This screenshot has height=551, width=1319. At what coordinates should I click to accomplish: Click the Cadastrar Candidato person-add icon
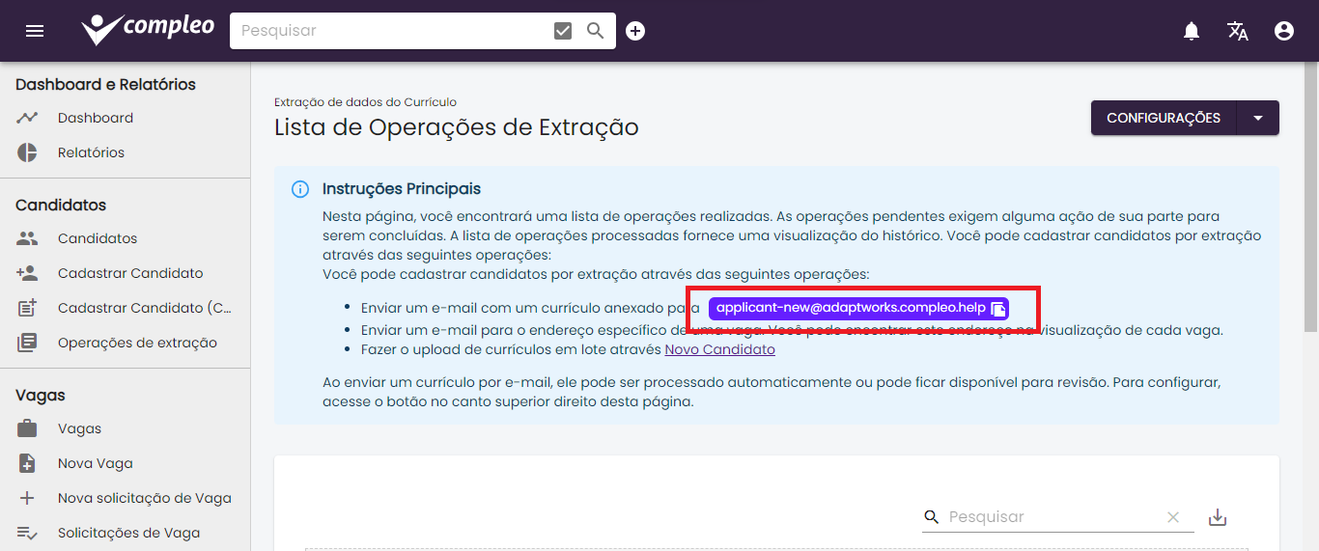click(x=27, y=273)
